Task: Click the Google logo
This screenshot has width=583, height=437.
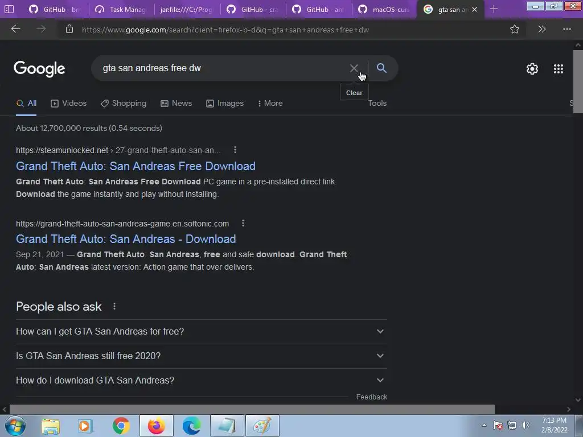Action: (x=39, y=69)
